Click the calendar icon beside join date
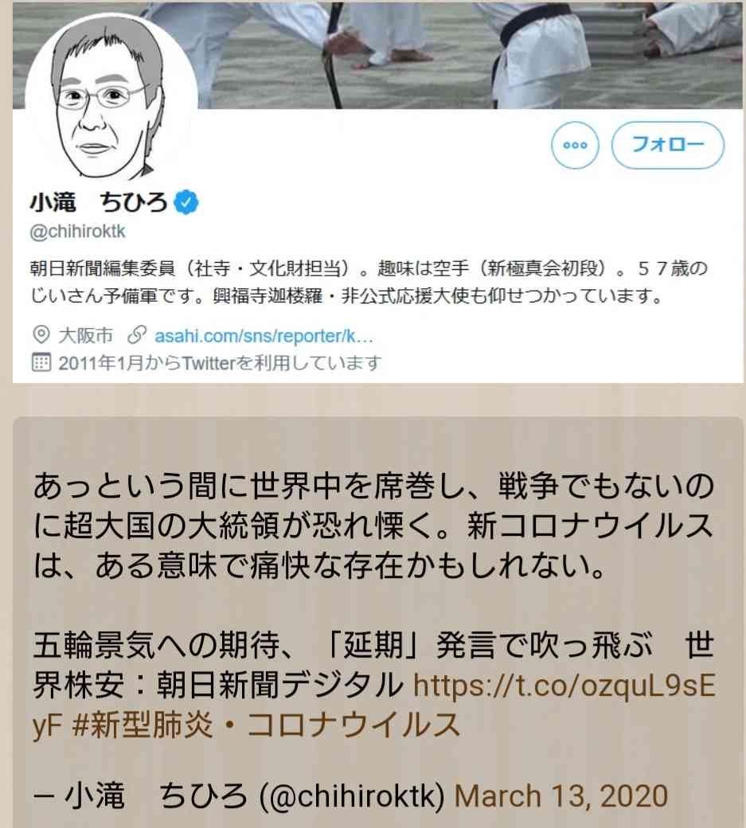The image size is (746, 828). (x=41, y=362)
